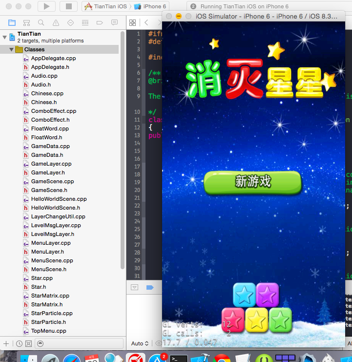Tap the purple star block in simulator

(268, 295)
